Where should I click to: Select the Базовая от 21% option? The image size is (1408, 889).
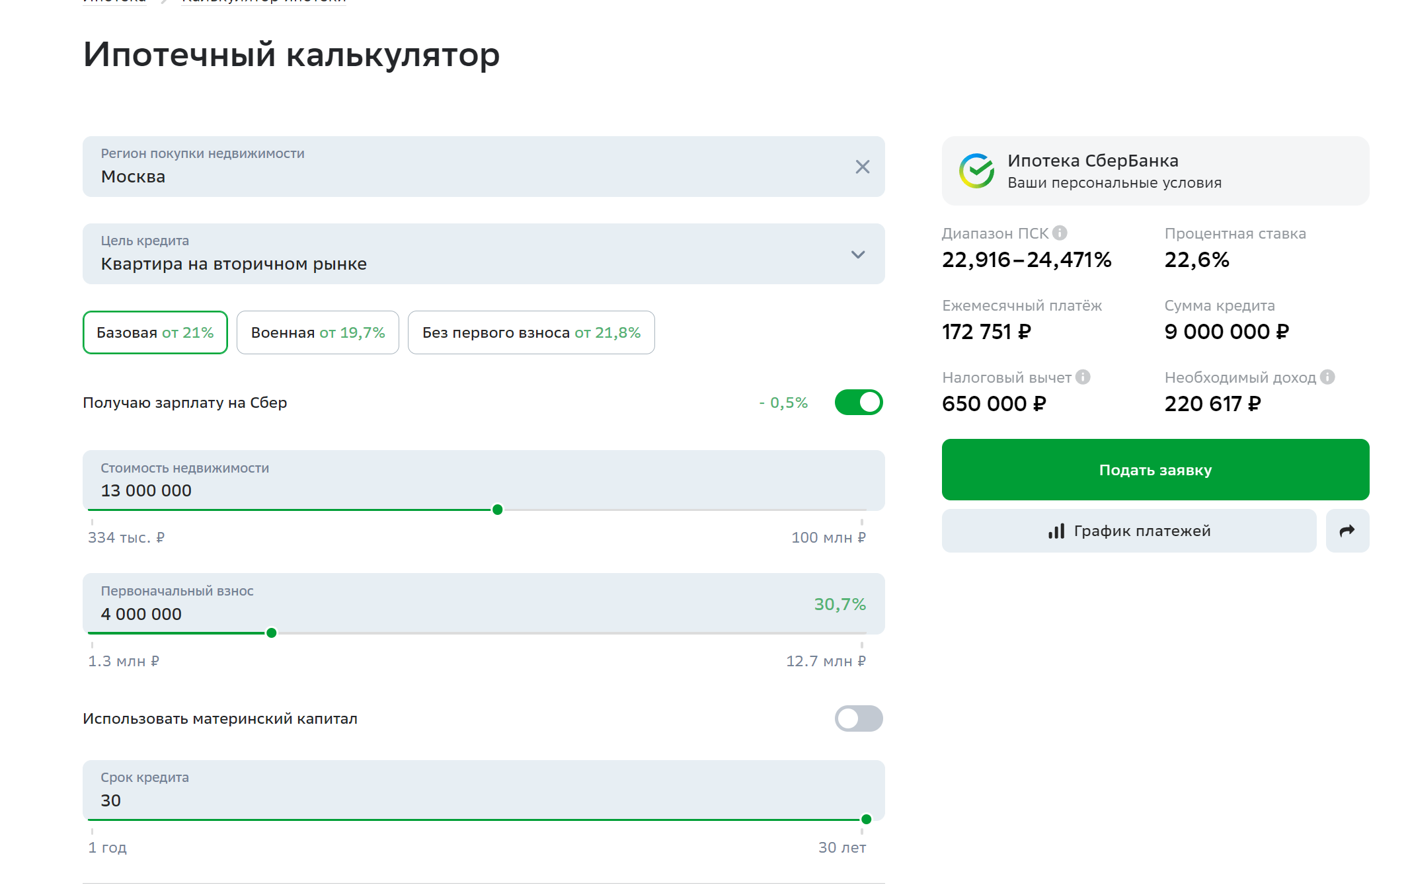click(155, 332)
